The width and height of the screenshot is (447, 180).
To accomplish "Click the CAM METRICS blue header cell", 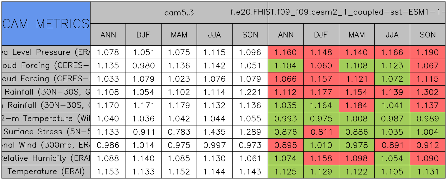I will [x=46, y=24].
